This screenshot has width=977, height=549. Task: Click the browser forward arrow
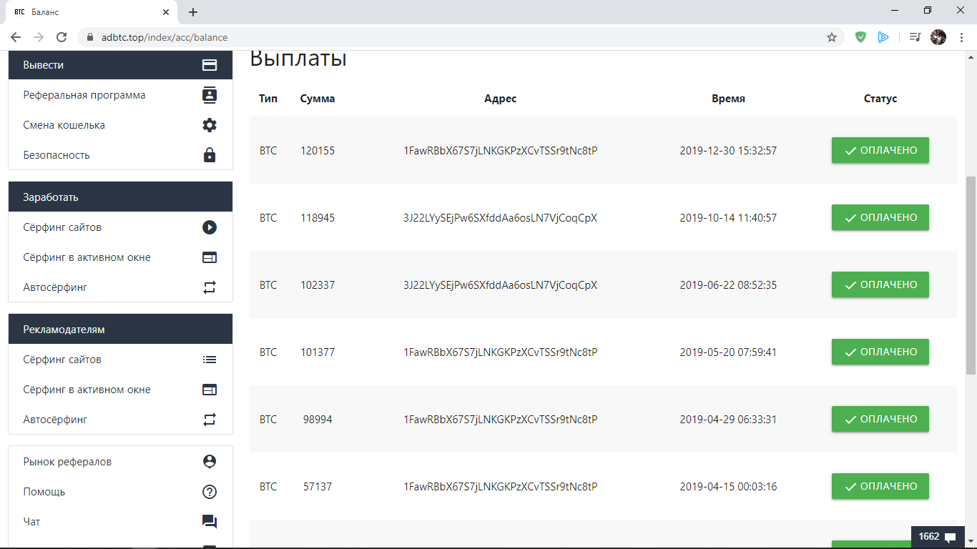click(x=39, y=37)
